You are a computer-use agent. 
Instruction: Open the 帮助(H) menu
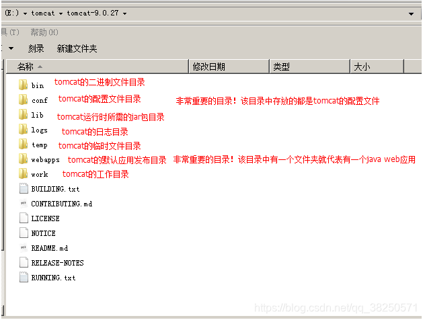click(44, 32)
